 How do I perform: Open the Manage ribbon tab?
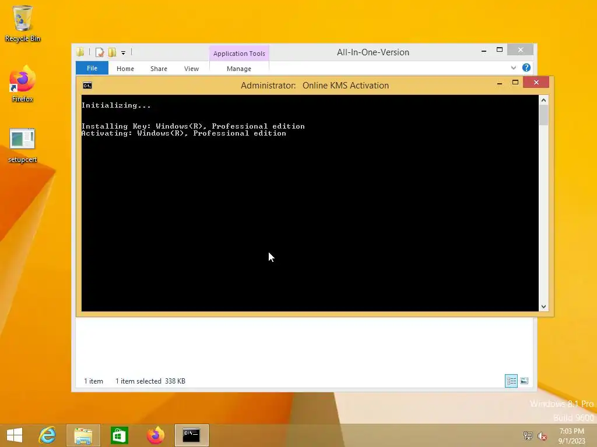coord(239,69)
